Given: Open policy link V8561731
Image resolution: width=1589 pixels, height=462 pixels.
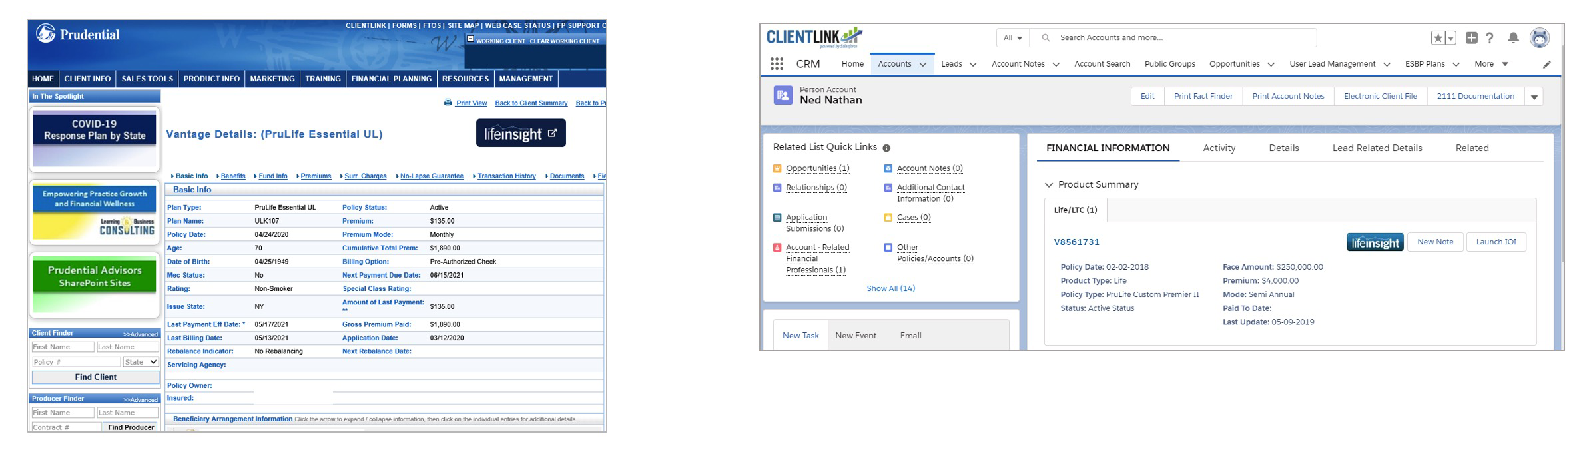Looking at the screenshot, I should 1076,242.
